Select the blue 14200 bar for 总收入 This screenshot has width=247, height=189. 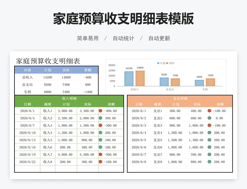(x=129, y=79)
